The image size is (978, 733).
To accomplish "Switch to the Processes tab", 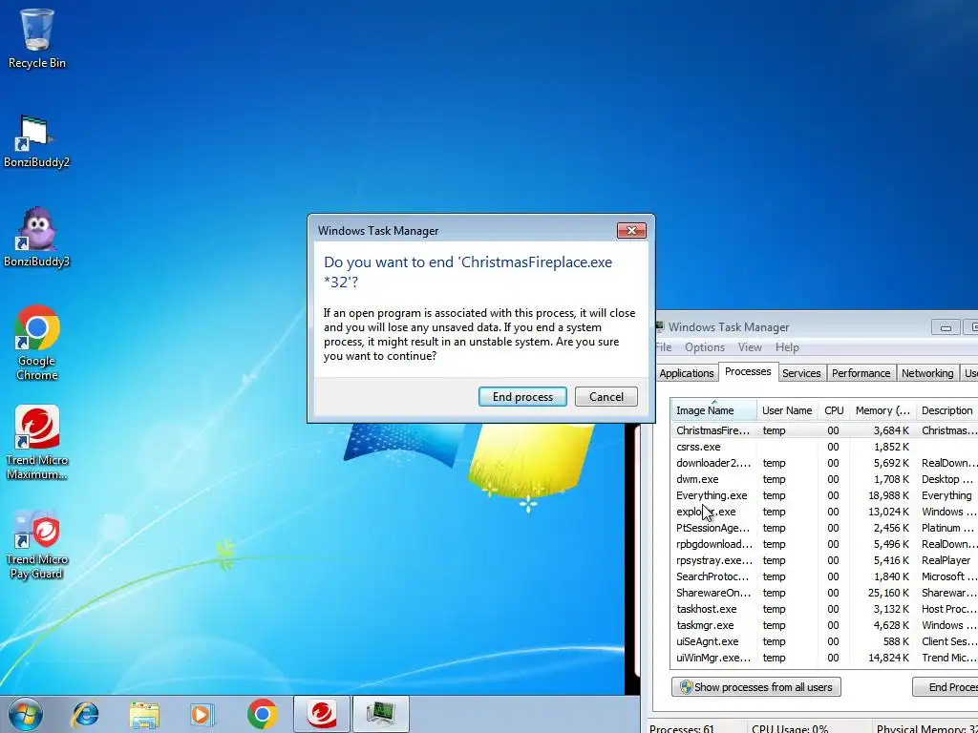I will [748, 371].
